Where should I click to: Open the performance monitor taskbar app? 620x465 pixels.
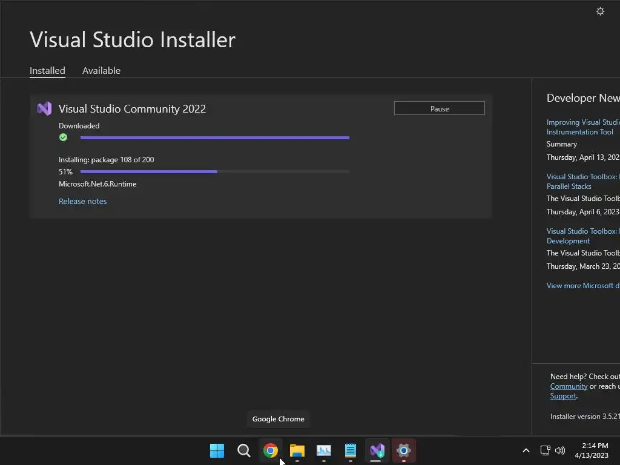pos(324,450)
